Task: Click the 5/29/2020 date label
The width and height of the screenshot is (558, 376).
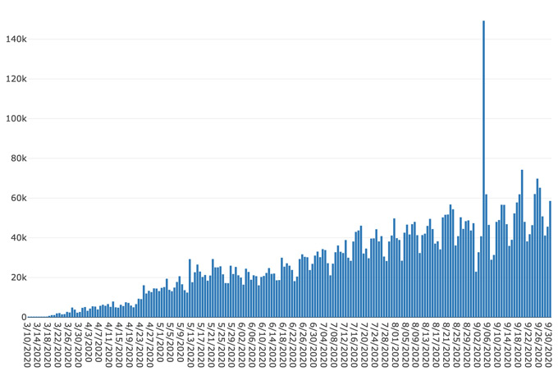Action: (231, 344)
